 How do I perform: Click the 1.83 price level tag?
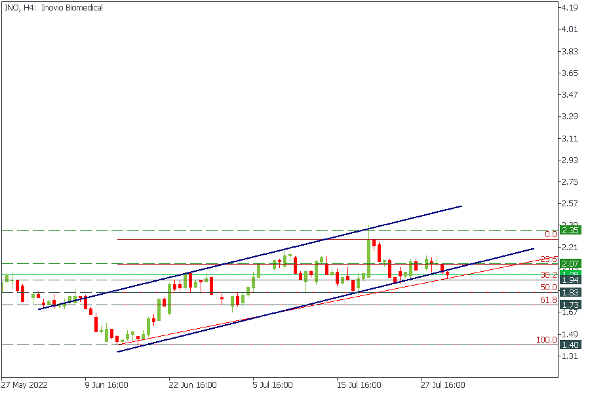tap(569, 292)
